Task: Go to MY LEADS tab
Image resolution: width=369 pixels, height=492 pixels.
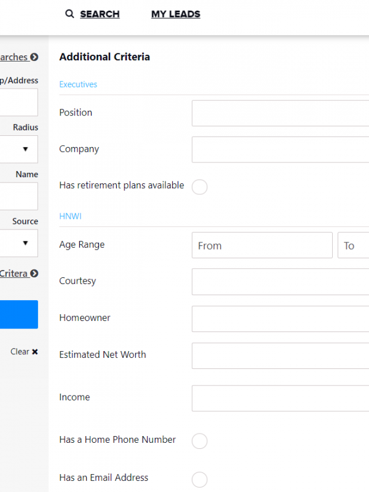Action: click(x=175, y=14)
